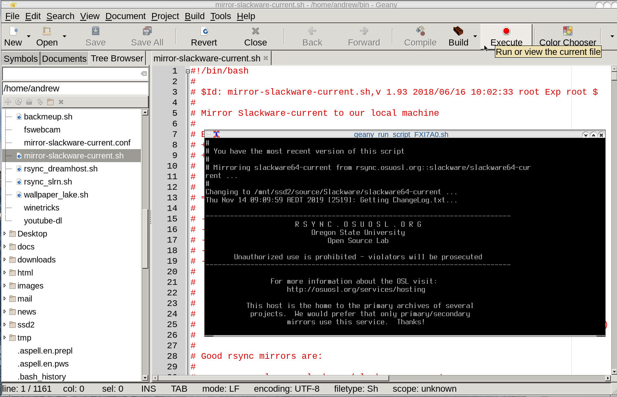Screen dimensions: 617x397
Task: Toggle insert/overwrite mode via INS indicator
Action: coord(149,388)
